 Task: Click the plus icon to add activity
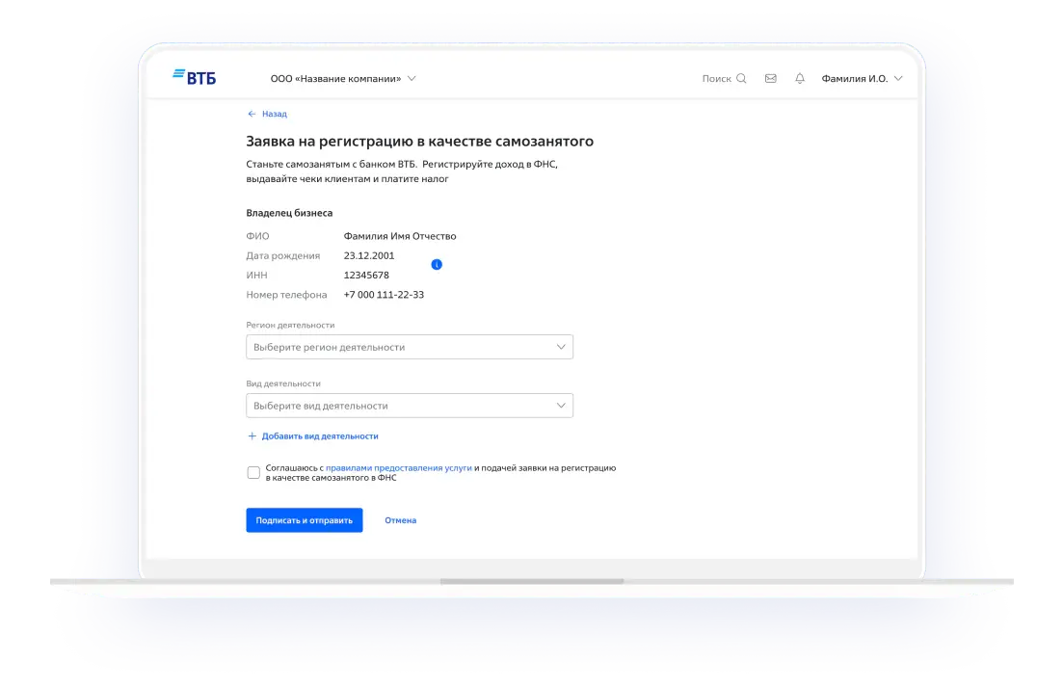tap(252, 436)
